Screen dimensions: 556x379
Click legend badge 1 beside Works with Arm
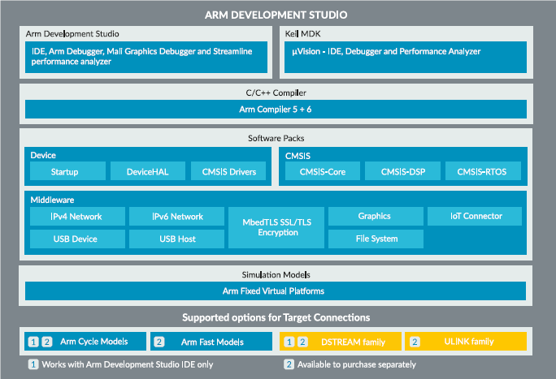pos(33,364)
